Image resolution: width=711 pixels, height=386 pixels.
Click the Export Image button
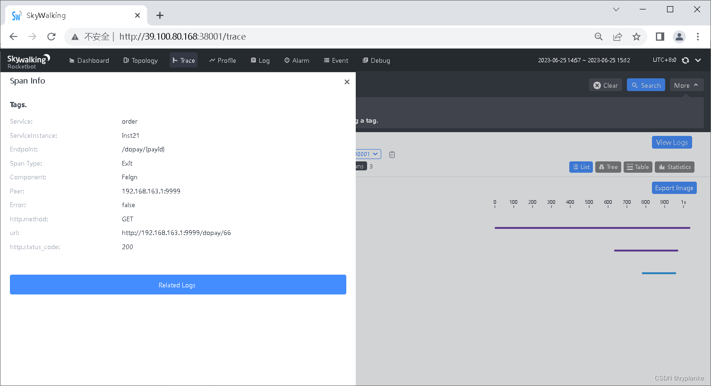point(674,188)
